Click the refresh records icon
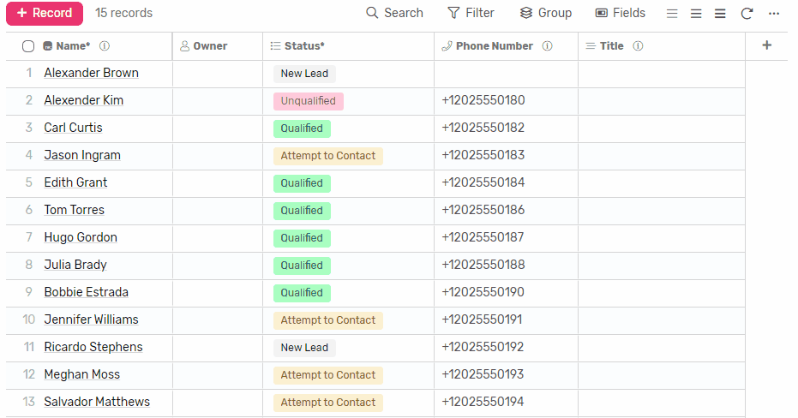The image size is (798, 418). tap(747, 13)
